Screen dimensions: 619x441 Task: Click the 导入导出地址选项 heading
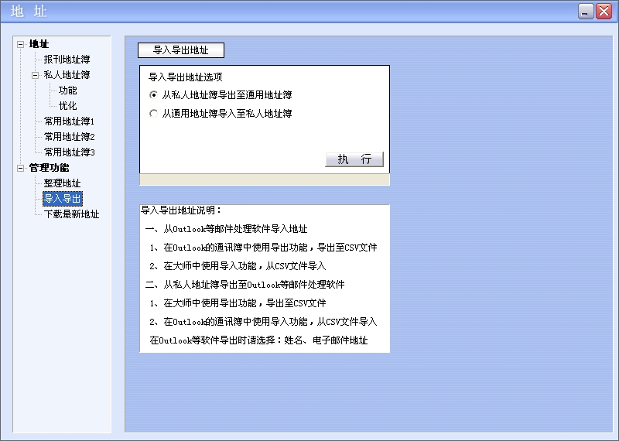click(185, 77)
